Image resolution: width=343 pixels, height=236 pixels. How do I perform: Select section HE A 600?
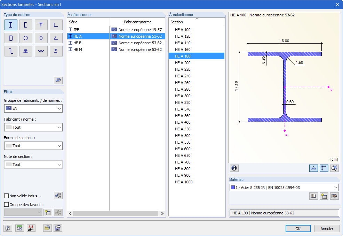coord(197,149)
